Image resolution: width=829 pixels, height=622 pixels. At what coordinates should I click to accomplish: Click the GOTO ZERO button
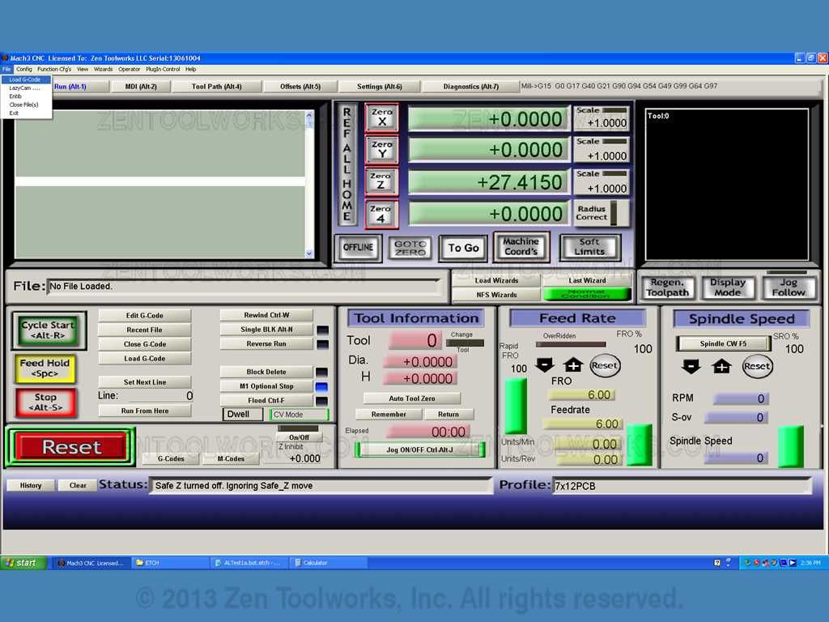tap(410, 248)
